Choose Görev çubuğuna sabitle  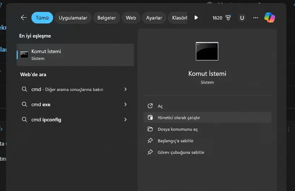(x=207, y=152)
